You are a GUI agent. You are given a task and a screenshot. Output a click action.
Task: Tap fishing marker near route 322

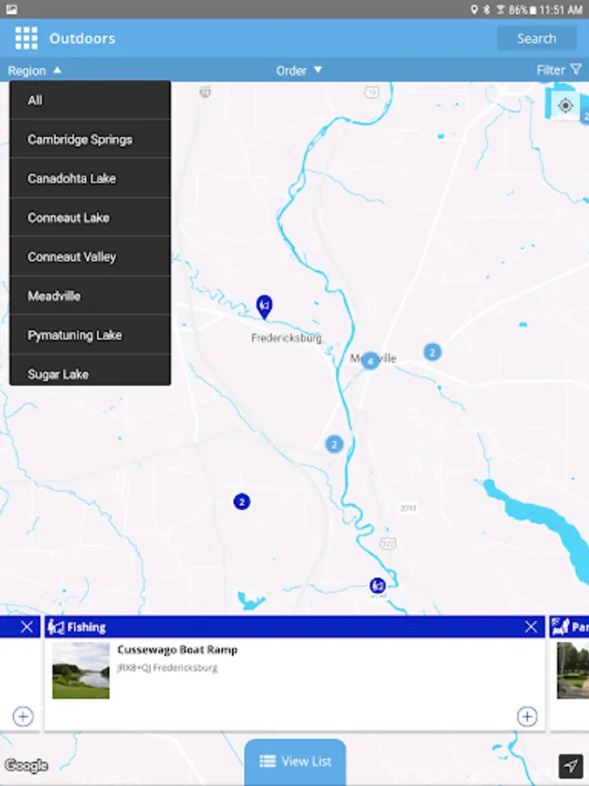pyautogui.click(x=378, y=585)
